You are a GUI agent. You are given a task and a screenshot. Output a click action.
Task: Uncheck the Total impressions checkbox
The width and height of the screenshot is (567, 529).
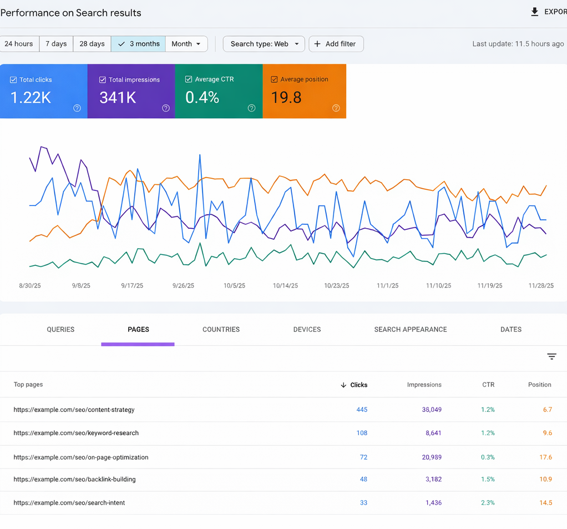click(102, 80)
